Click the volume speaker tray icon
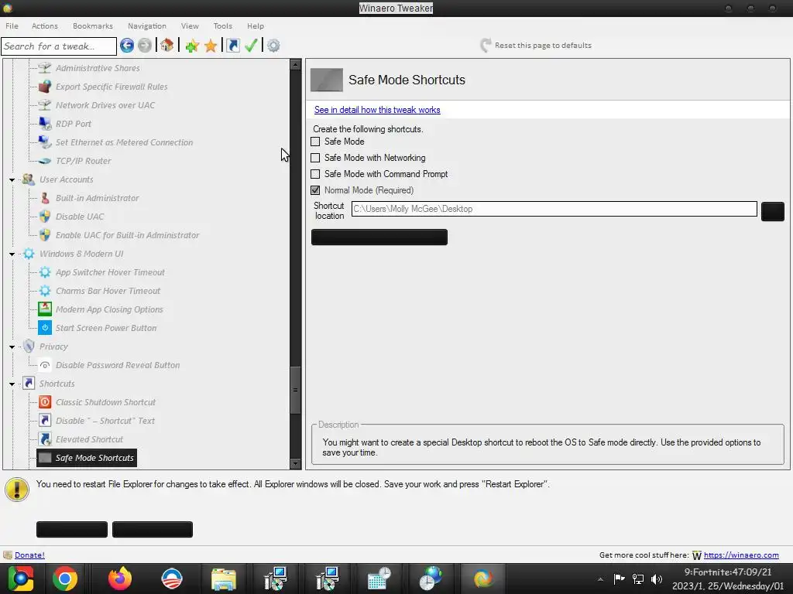This screenshot has width=793, height=594. (x=657, y=579)
